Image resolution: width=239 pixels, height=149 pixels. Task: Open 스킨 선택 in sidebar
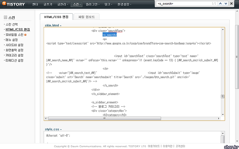click(x=12, y=24)
